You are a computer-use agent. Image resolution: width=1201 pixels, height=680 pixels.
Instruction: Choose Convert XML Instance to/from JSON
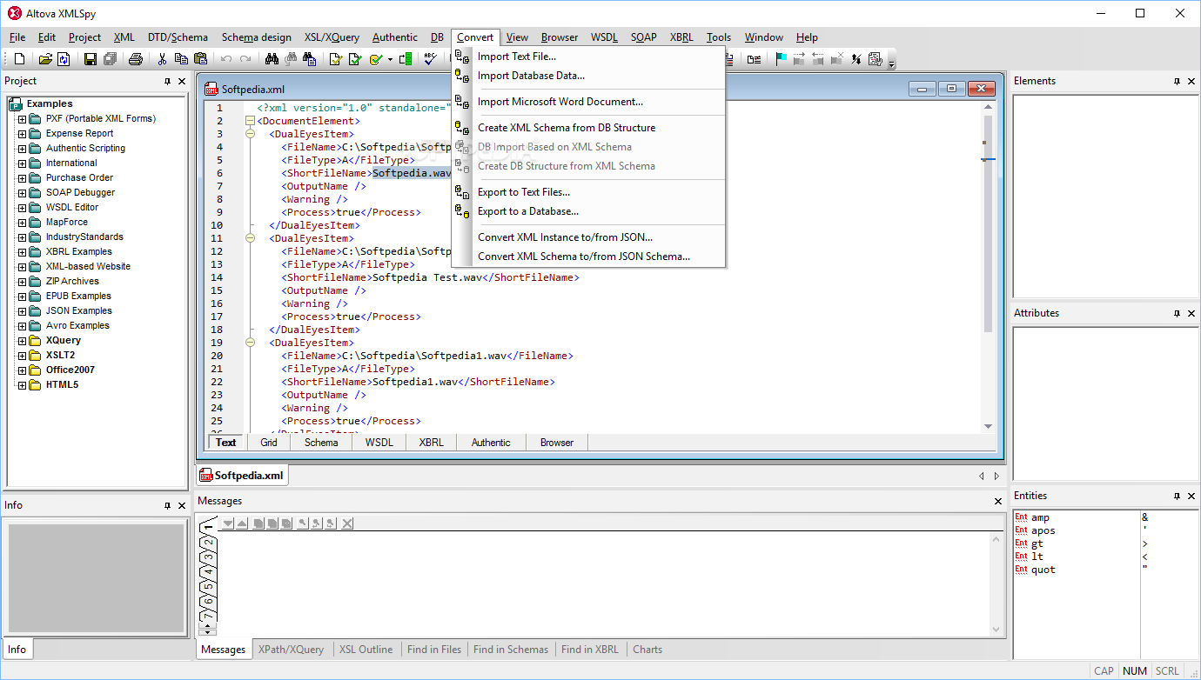click(x=588, y=237)
